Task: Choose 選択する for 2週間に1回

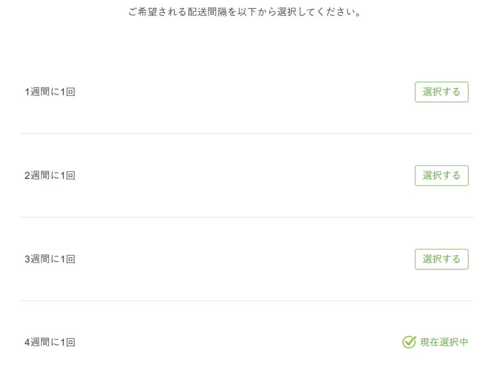Action: 441,176
